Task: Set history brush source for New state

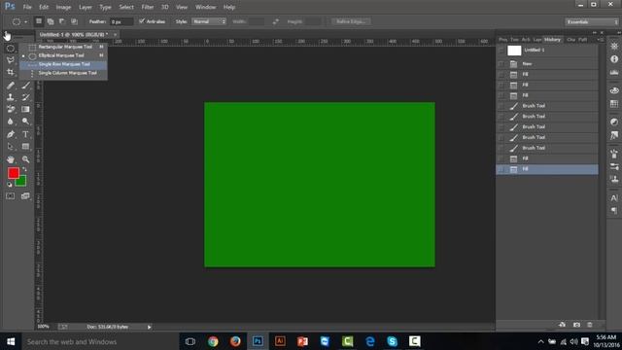Action: 501,64
